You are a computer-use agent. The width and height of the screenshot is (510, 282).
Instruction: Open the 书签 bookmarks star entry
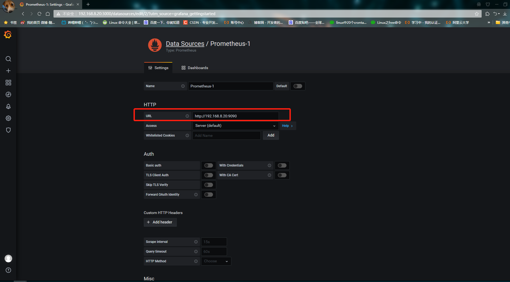pyautogui.click(x=10, y=23)
